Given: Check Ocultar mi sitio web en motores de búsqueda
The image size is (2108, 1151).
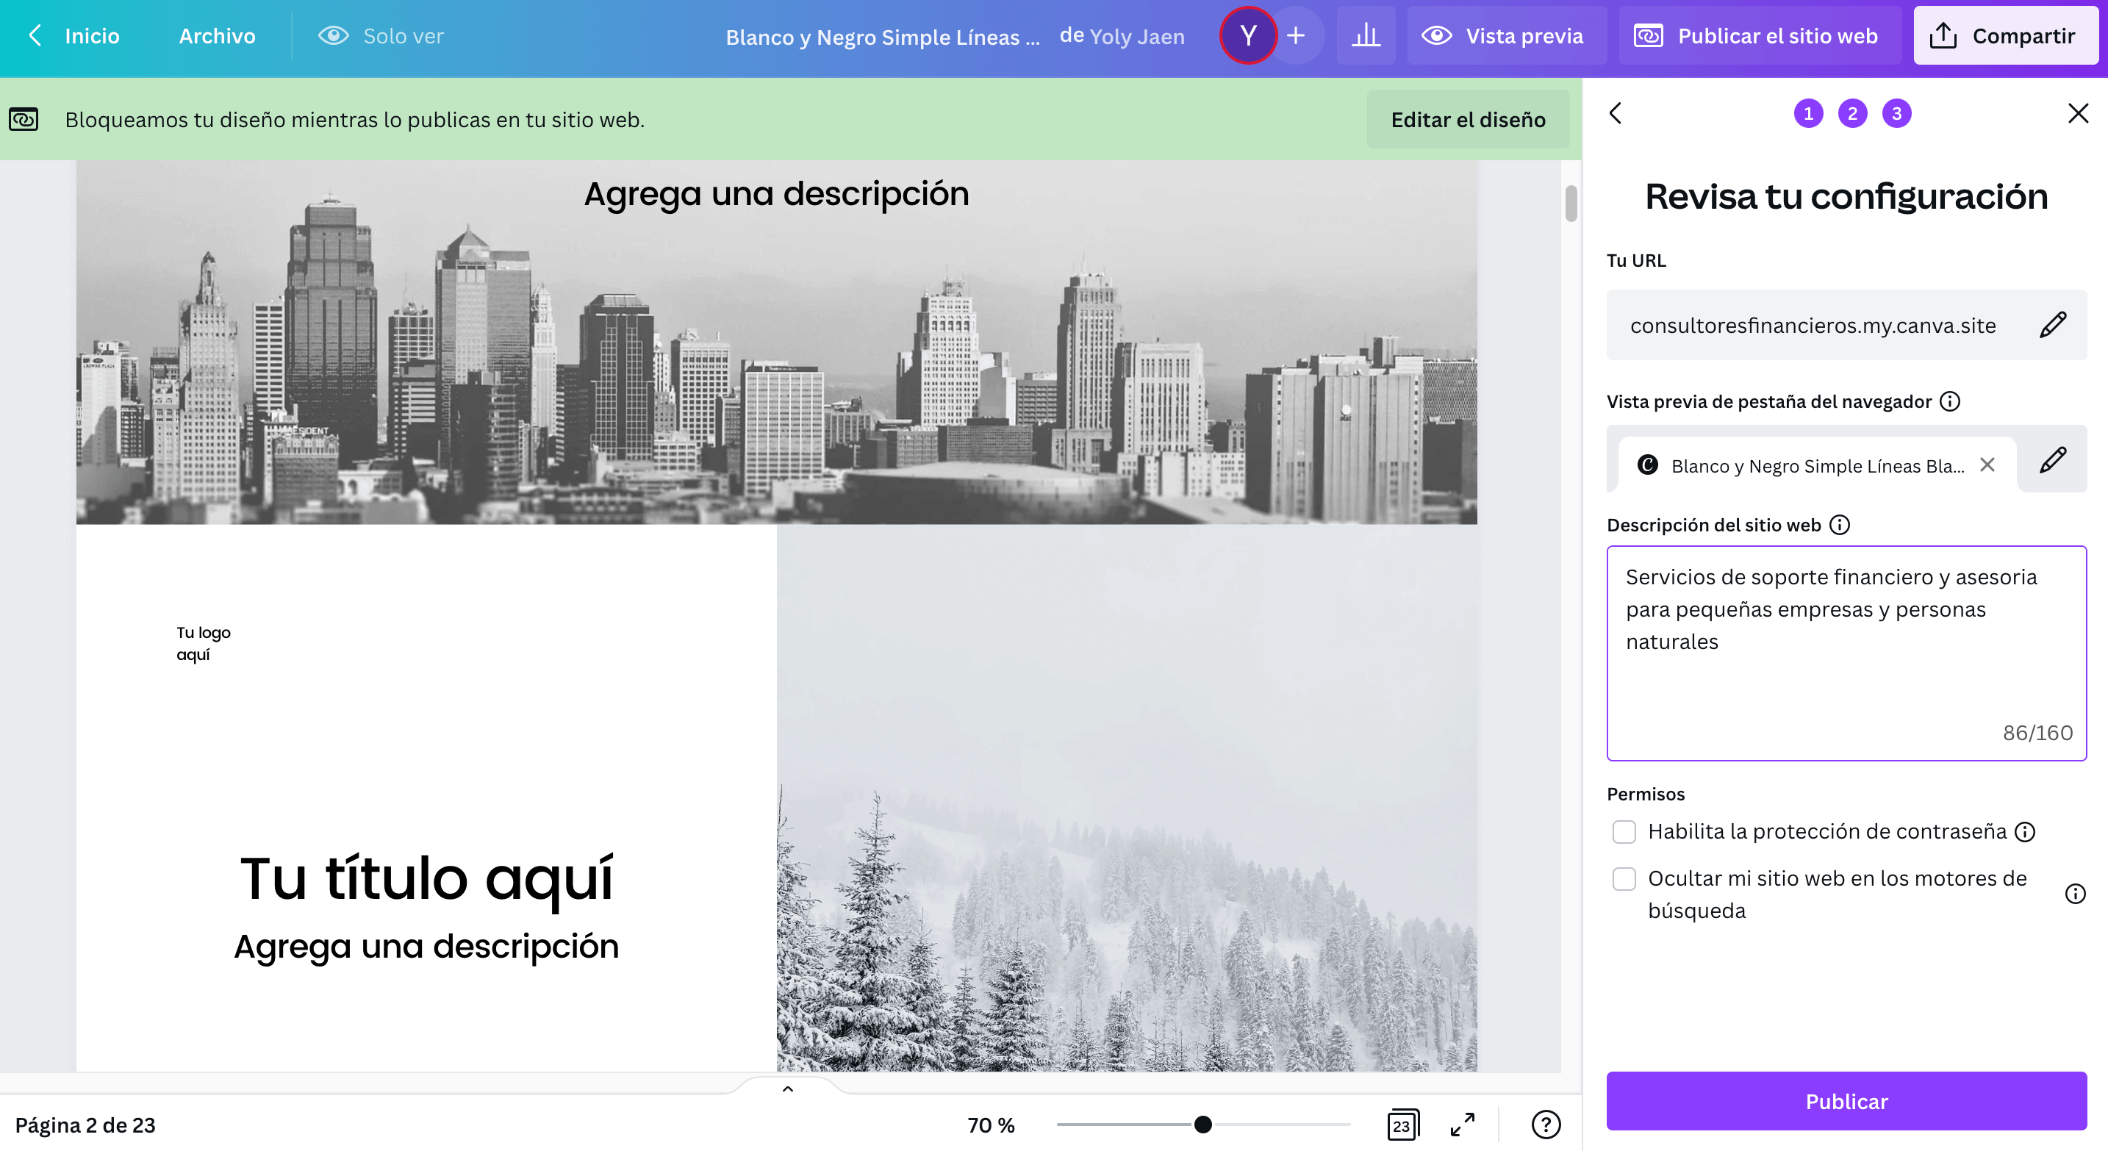Looking at the screenshot, I should [1624, 878].
